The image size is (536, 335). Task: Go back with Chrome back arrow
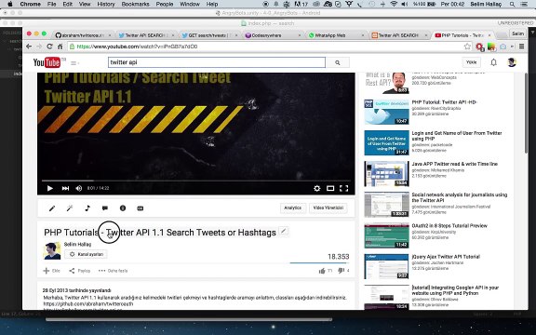(x=29, y=47)
